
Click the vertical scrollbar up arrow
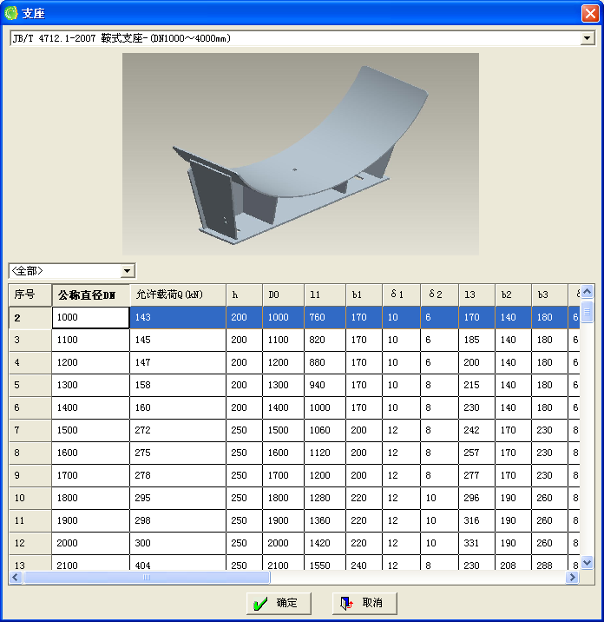click(587, 291)
